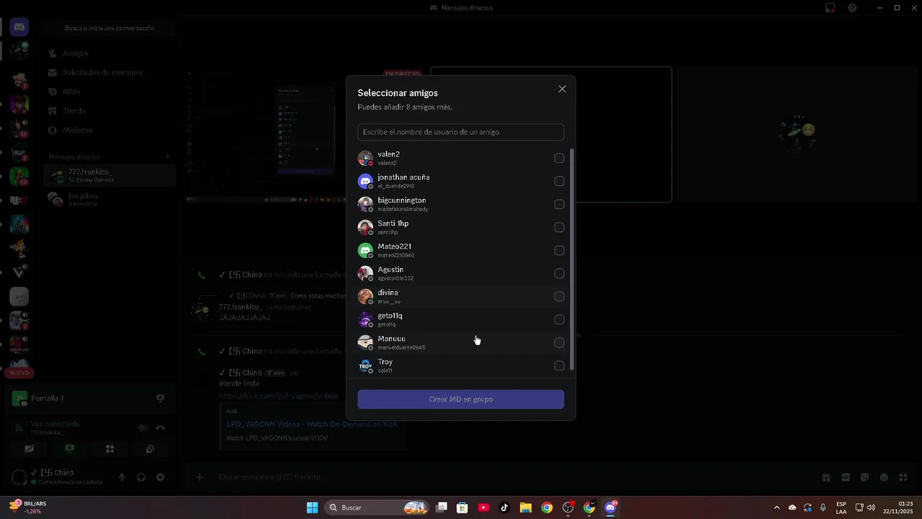Check the box next to valen2
Image resolution: width=922 pixels, height=519 pixels.
click(x=559, y=158)
